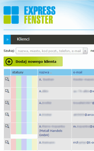This screenshot has width=94, height=151.
Task: Click the email cell containing @arco
Action: (x=83, y=117)
